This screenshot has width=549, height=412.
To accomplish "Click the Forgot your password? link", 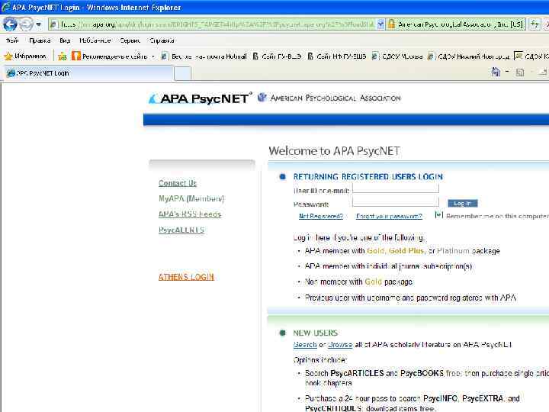I will pyautogui.click(x=389, y=216).
